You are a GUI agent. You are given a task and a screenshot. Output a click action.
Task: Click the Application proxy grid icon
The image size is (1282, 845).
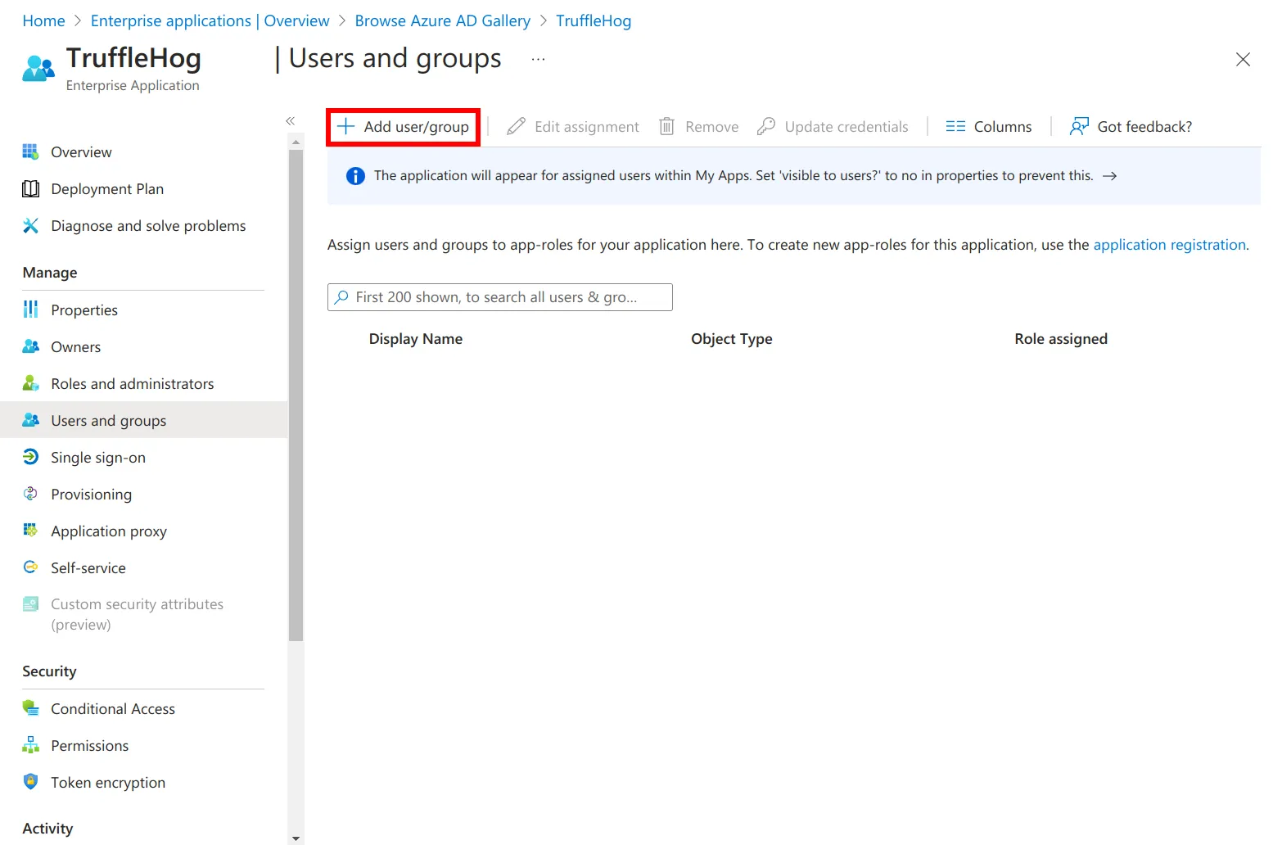[x=30, y=531]
